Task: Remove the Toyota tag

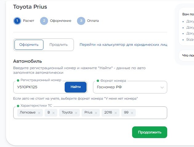Action: (76, 113)
